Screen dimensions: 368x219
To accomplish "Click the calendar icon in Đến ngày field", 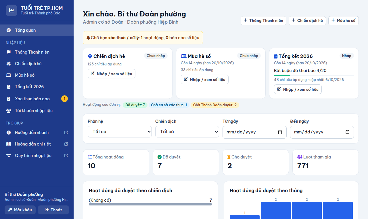I will 347,132.
